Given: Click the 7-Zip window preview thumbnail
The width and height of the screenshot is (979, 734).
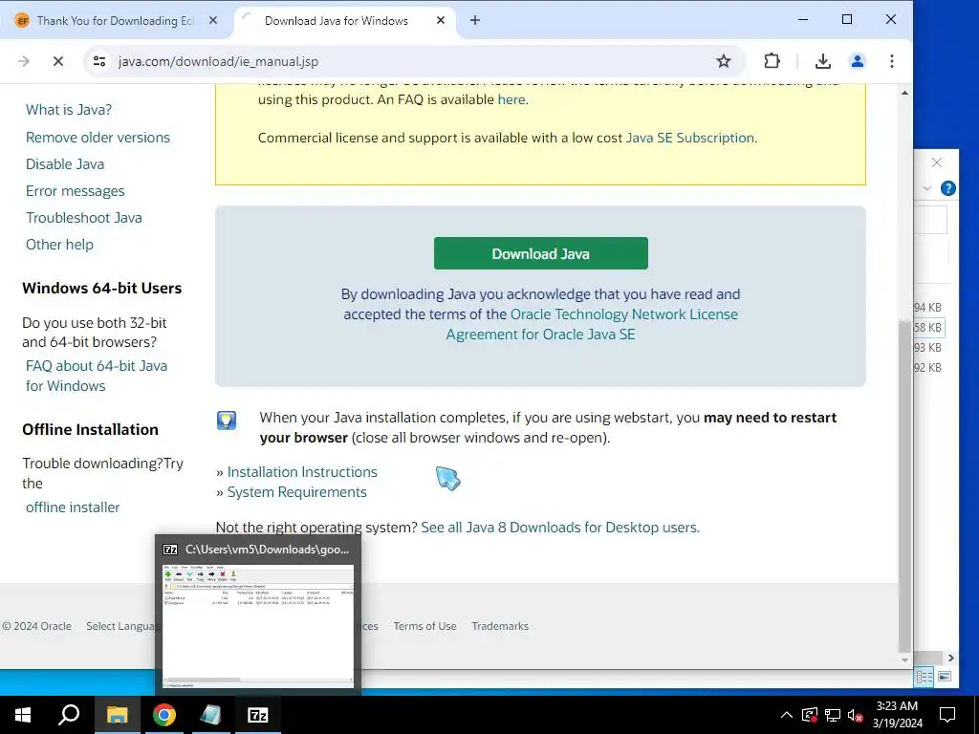Looking at the screenshot, I should click(258, 626).
